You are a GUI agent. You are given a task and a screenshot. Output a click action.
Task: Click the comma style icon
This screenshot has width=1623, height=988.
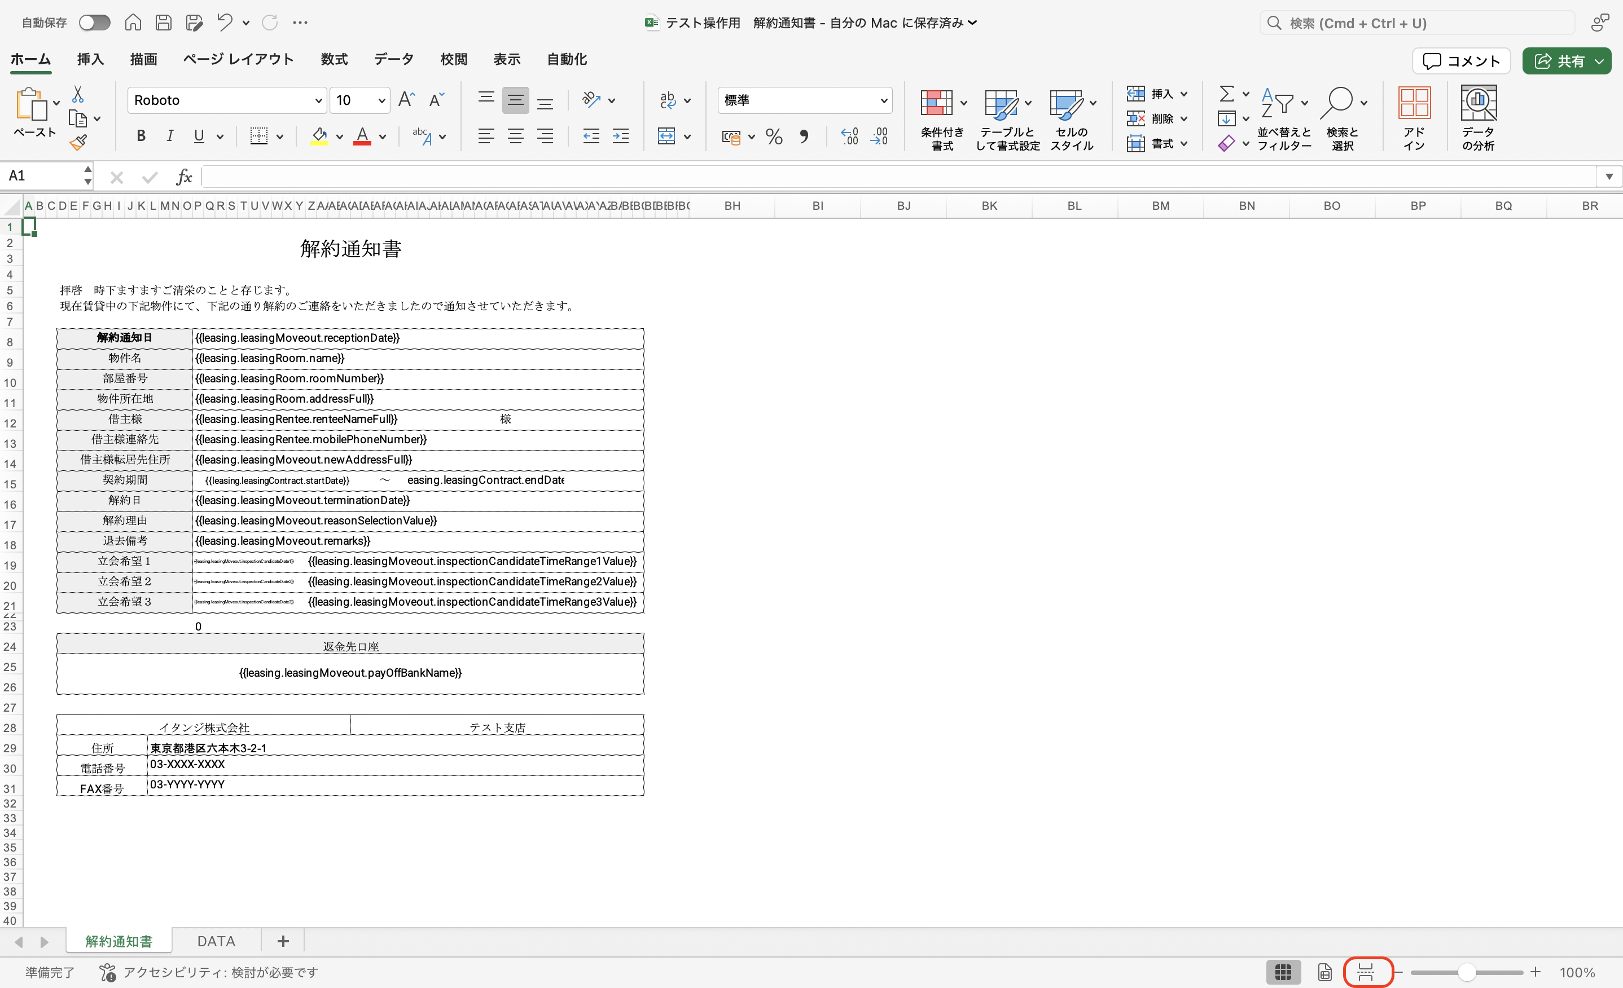point(804,137)
